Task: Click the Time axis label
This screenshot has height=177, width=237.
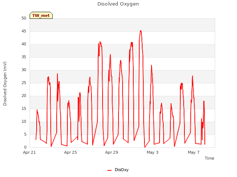Action: click(x=209, y=158)
